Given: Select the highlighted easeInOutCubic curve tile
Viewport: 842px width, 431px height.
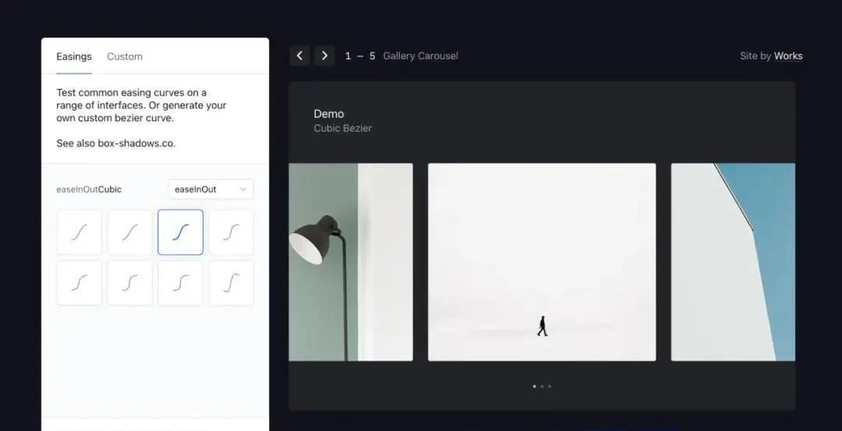Looking at the screenshot, I should pos(180,232).
